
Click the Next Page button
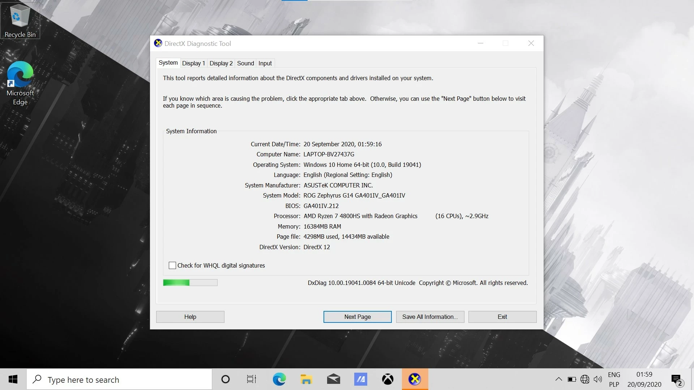tap(357, 317)
